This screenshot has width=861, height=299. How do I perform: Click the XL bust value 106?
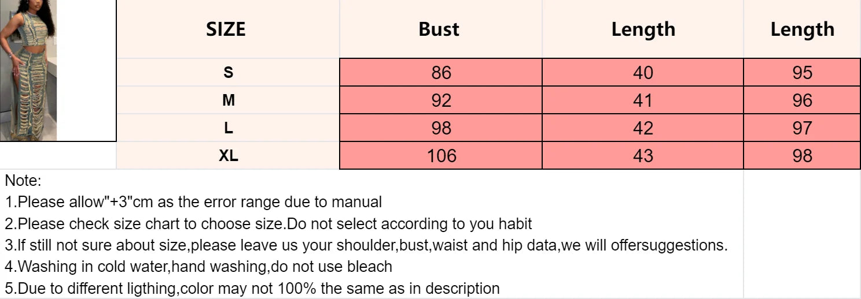coord(441,156)
